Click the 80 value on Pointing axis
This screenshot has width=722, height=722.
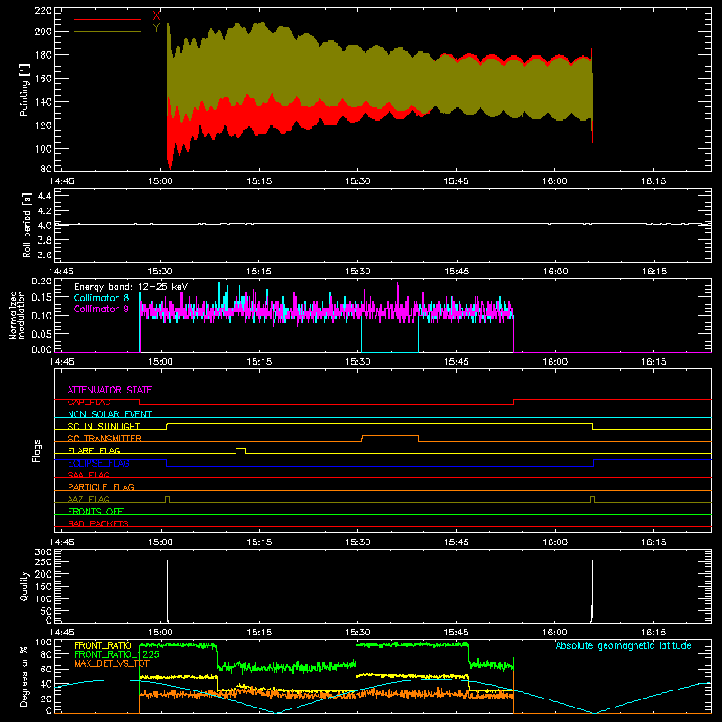click(x=46, y=169)
